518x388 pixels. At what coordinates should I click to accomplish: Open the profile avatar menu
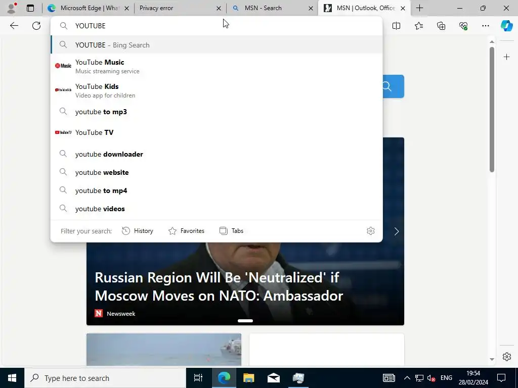click(12, 8)
